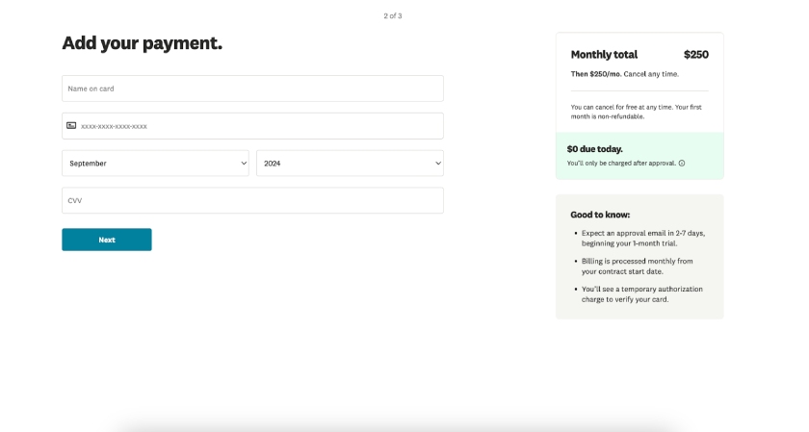Click 'Expect an approval email in 2-7 days' bullet
The image size is (809, 432).
tap(643, 239)
